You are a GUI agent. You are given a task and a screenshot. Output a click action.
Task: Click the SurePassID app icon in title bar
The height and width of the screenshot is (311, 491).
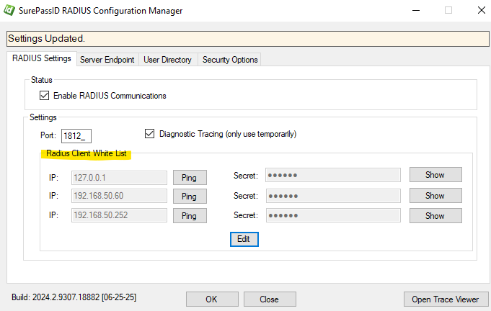(9, 10)
